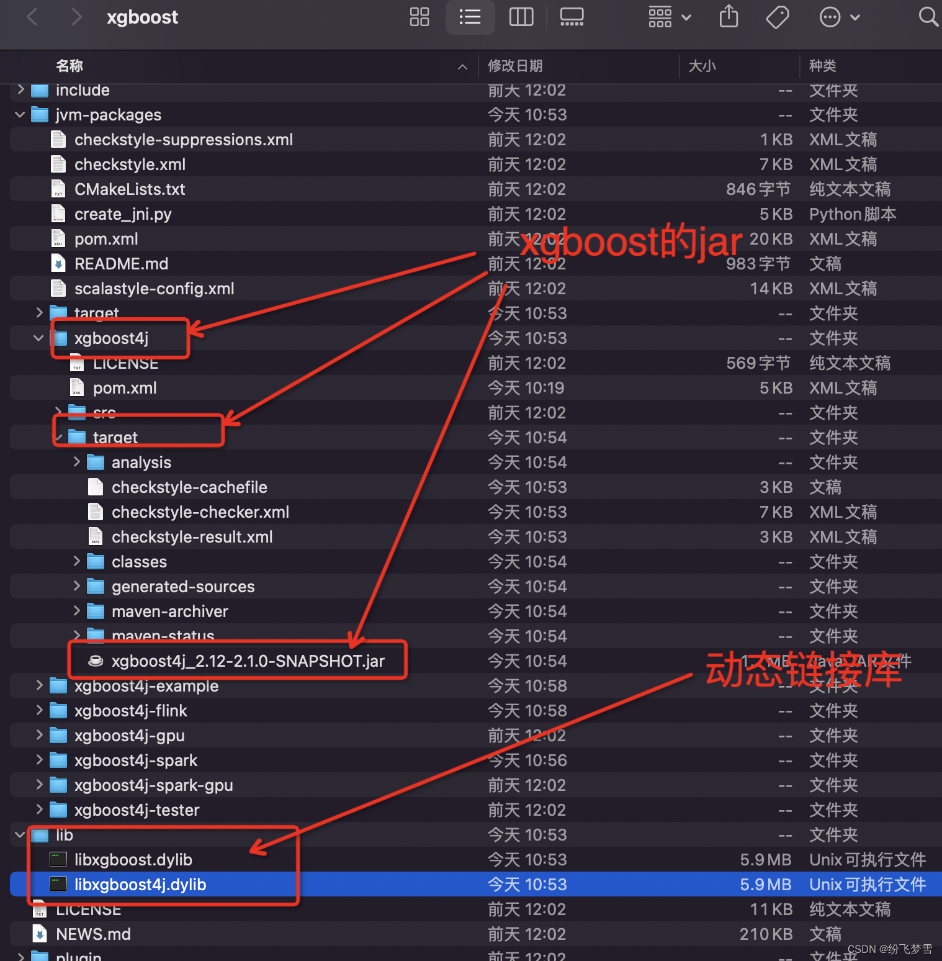942x961 pixels.
Task: Open the group-by options dropdown
Action: coord(670,17)
